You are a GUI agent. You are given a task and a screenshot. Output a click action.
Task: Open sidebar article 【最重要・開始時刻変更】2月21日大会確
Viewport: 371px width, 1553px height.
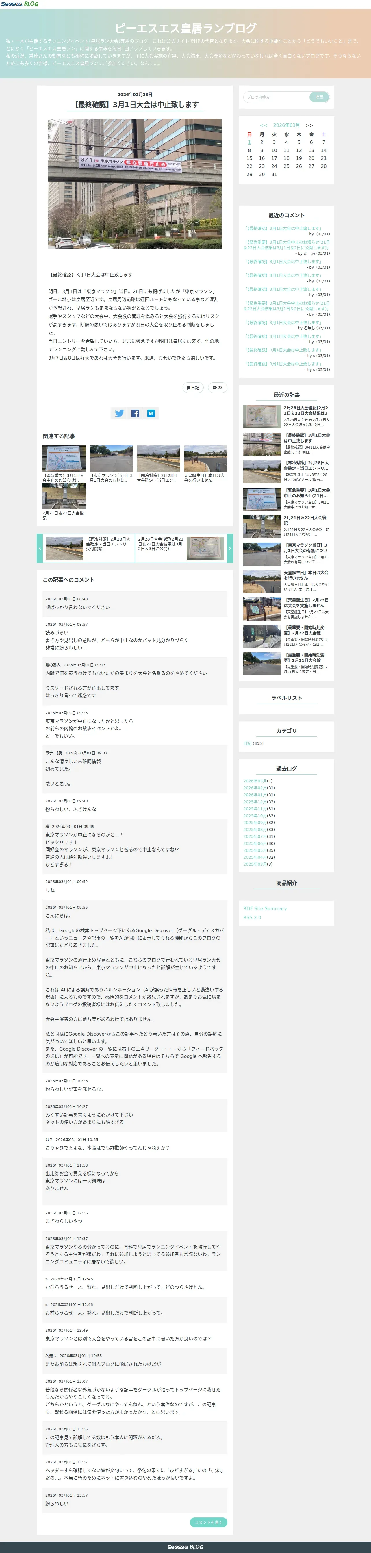click(x=287, y=664)
